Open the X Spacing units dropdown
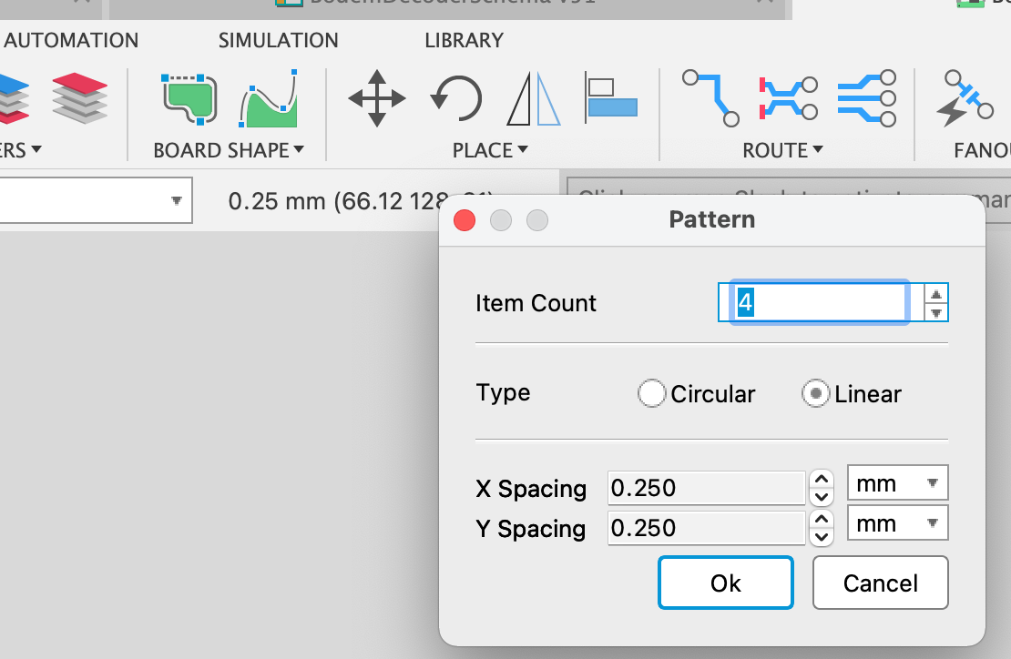 click(897, 482)
